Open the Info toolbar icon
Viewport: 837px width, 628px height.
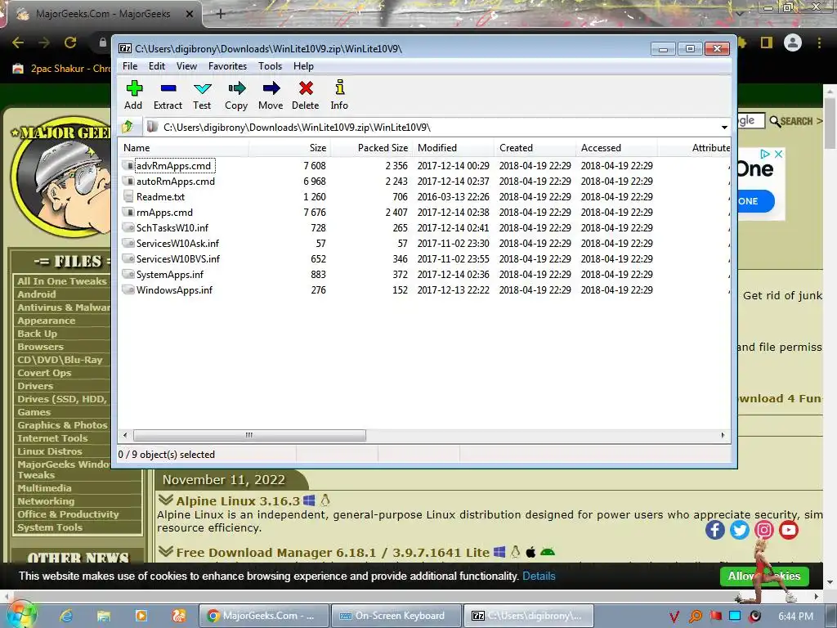[x=339, y=95]
